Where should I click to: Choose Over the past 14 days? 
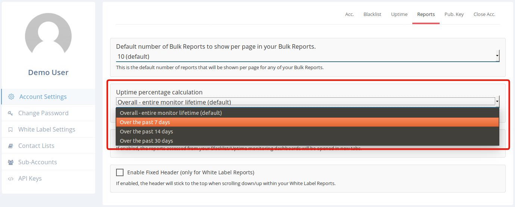308,132
